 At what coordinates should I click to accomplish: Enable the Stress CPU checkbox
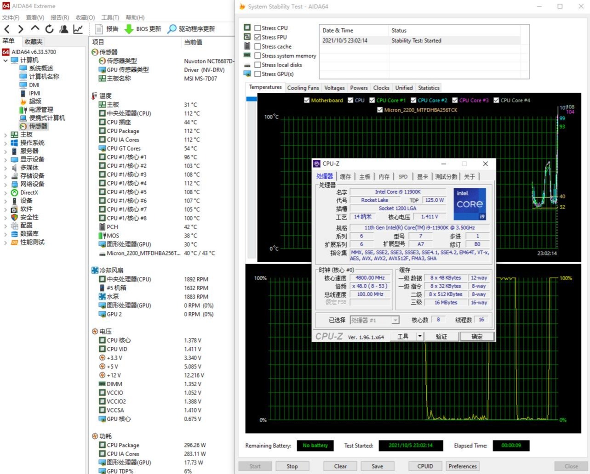click(x=258, y=28)
